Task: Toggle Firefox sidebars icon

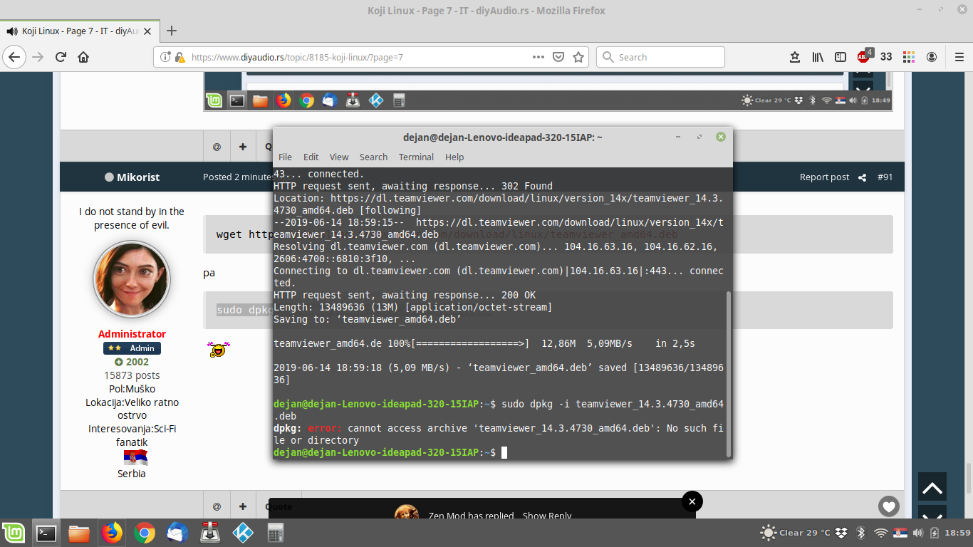Action: [x=841, y=57]
